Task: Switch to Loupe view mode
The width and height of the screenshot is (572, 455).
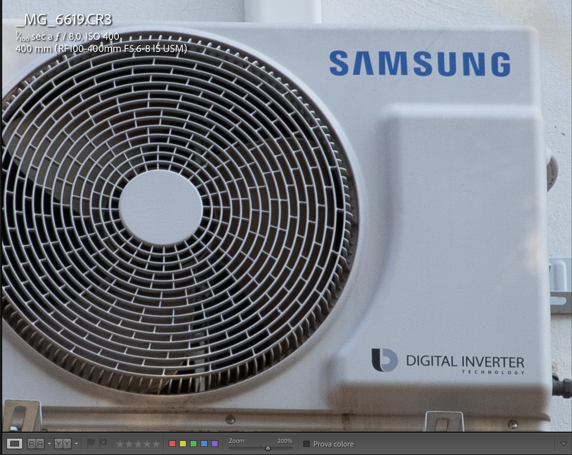Action: click(x=15, y=444)
